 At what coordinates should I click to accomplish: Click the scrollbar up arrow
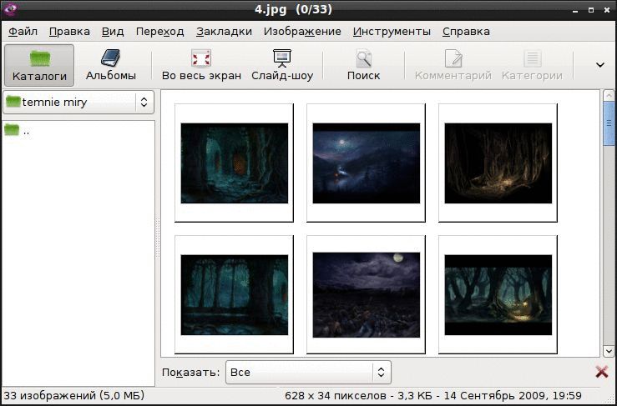(609, 96)
